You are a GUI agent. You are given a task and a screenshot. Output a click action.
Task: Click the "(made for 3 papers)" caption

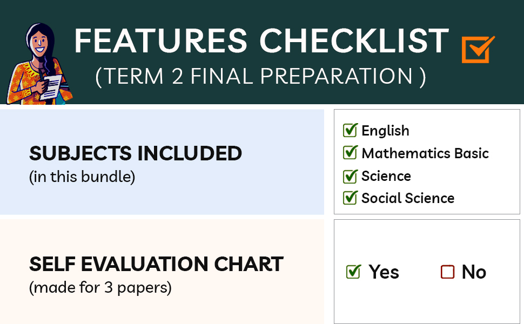[x=100, y=288]
